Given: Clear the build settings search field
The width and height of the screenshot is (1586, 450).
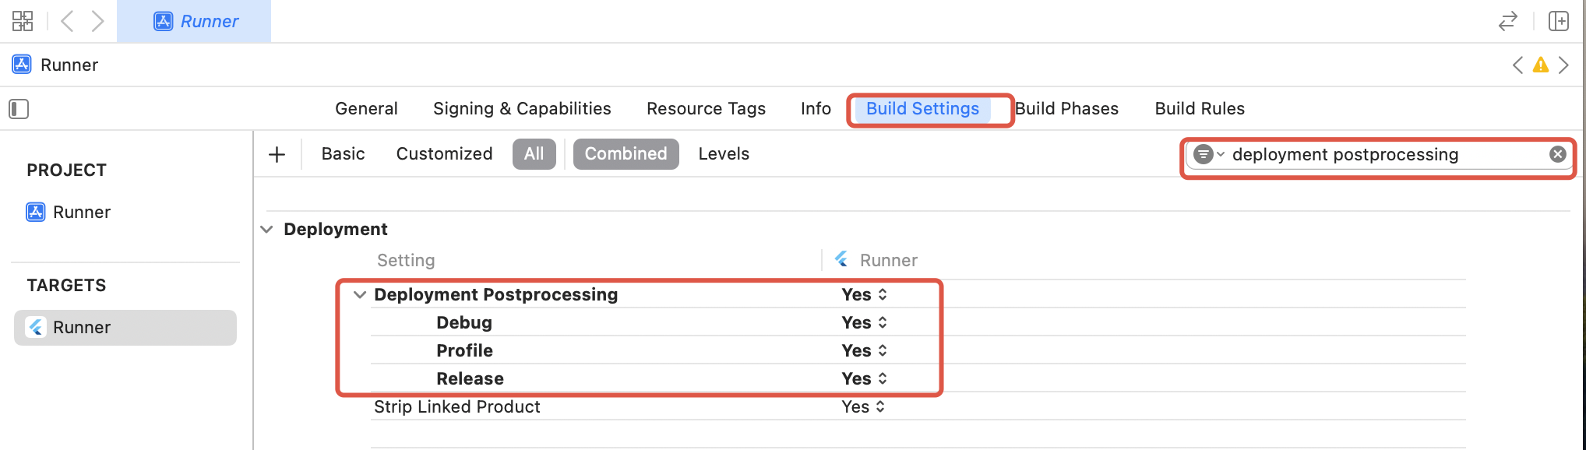Looking at the screenshot, I should 1557,154.
